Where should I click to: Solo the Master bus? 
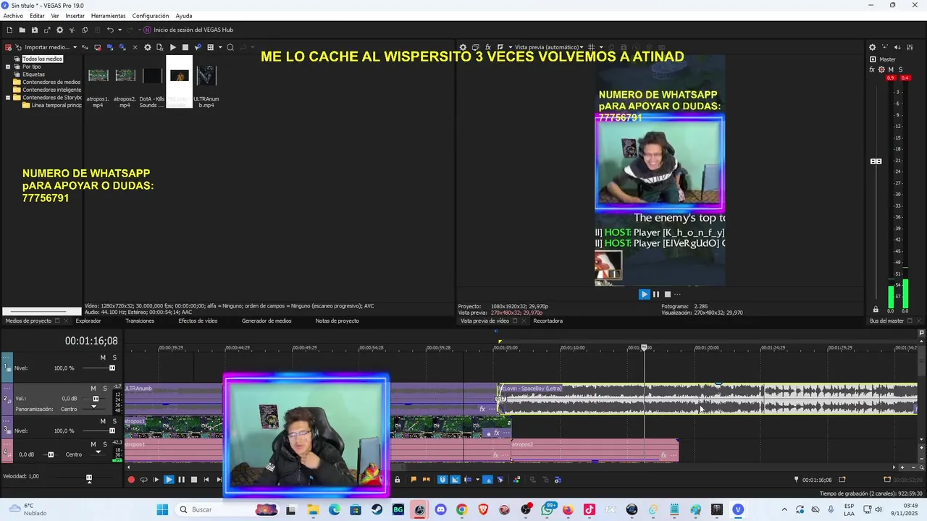(x=900, y=69)
